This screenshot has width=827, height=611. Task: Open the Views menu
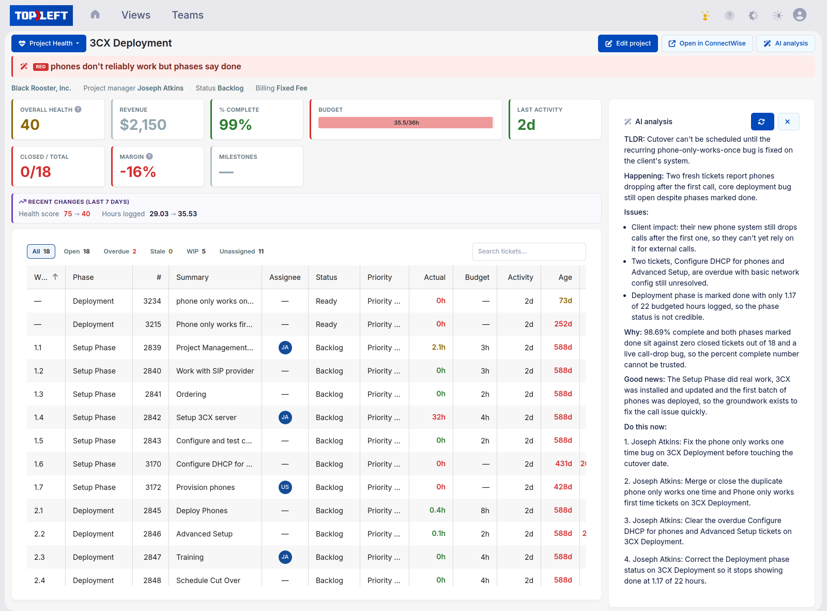tap(136, 15)
